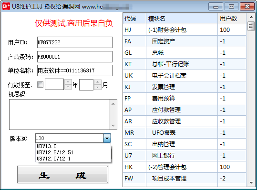Decrease the month with down spinner

(98, 87)
